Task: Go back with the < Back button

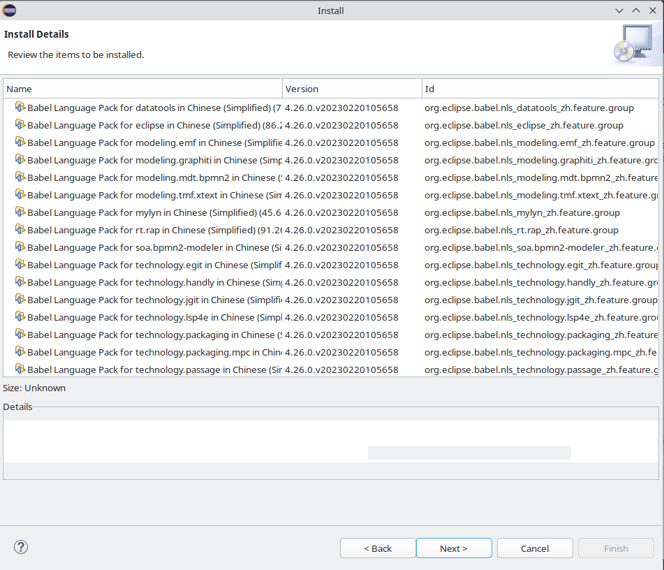Action: pyautogui.click(x=378, y=548)
